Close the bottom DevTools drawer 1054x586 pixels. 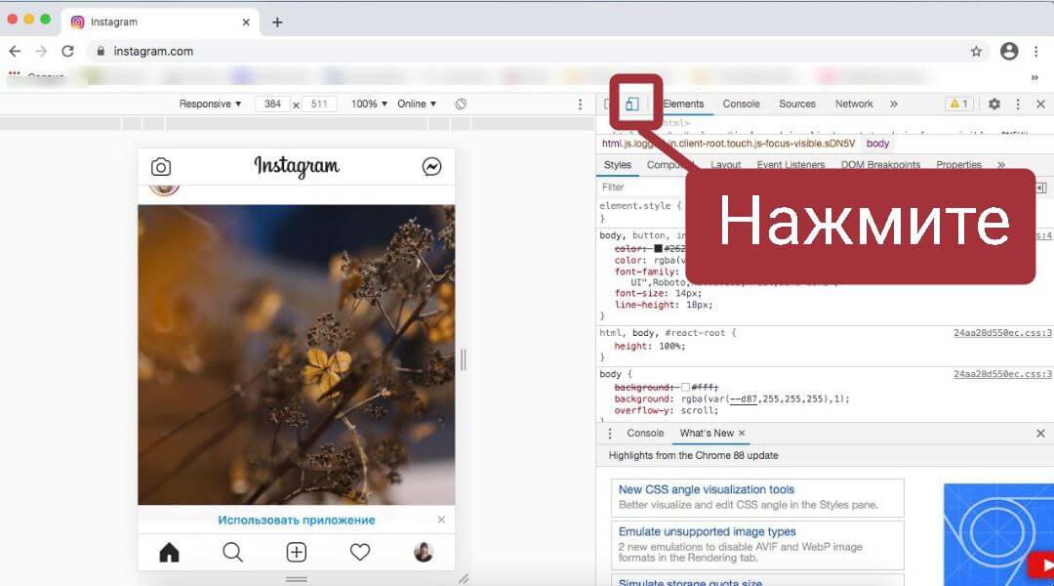1040,434
